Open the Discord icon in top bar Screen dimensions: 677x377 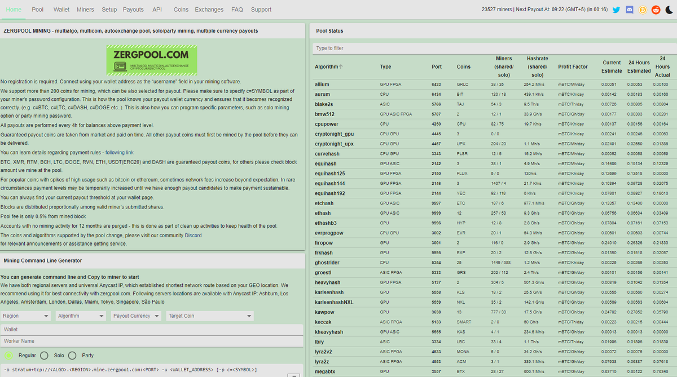click(x=630, y=10)
